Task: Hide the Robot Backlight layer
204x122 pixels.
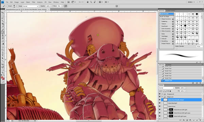Action: click(160, 103)
